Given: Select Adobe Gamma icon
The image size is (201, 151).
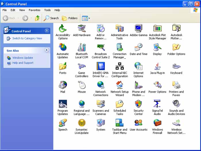Looking at the screenshot, I should (x=138, y=28).
